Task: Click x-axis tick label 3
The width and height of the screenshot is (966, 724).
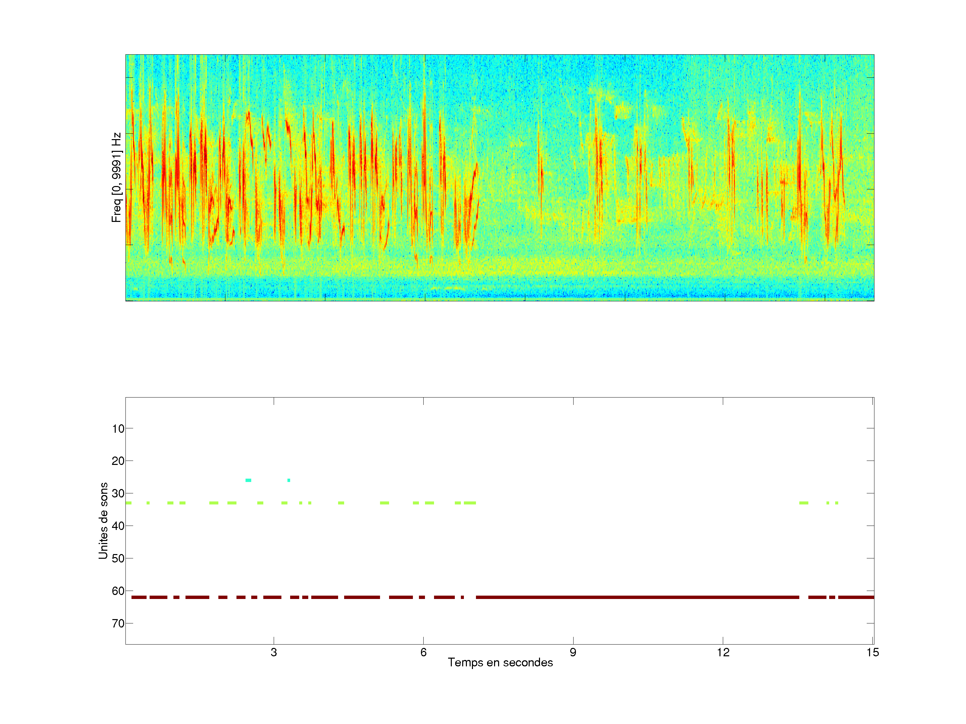Action: pos(273,652)
